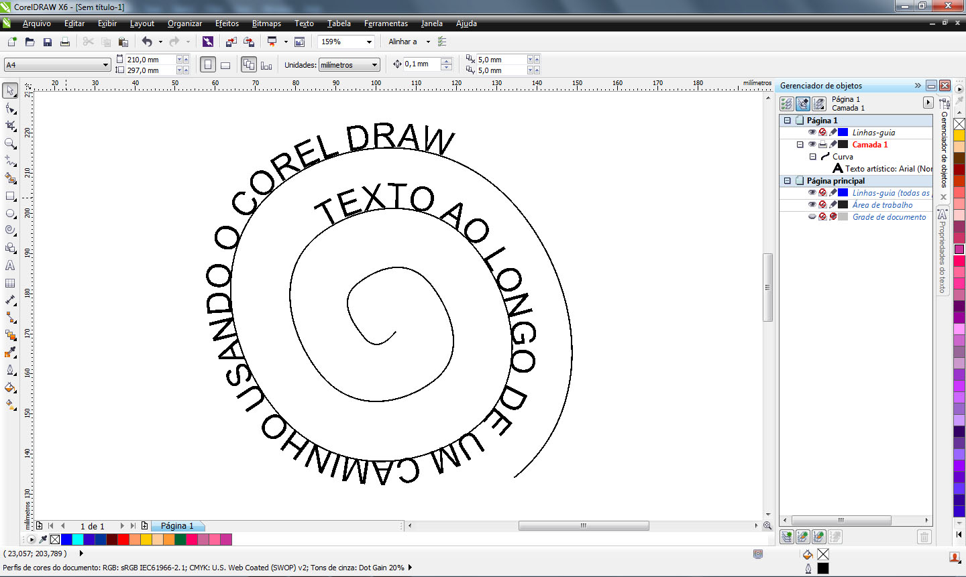Collapse the Página 1 tree node
966x577 pixels.
(x=788, y=121)
